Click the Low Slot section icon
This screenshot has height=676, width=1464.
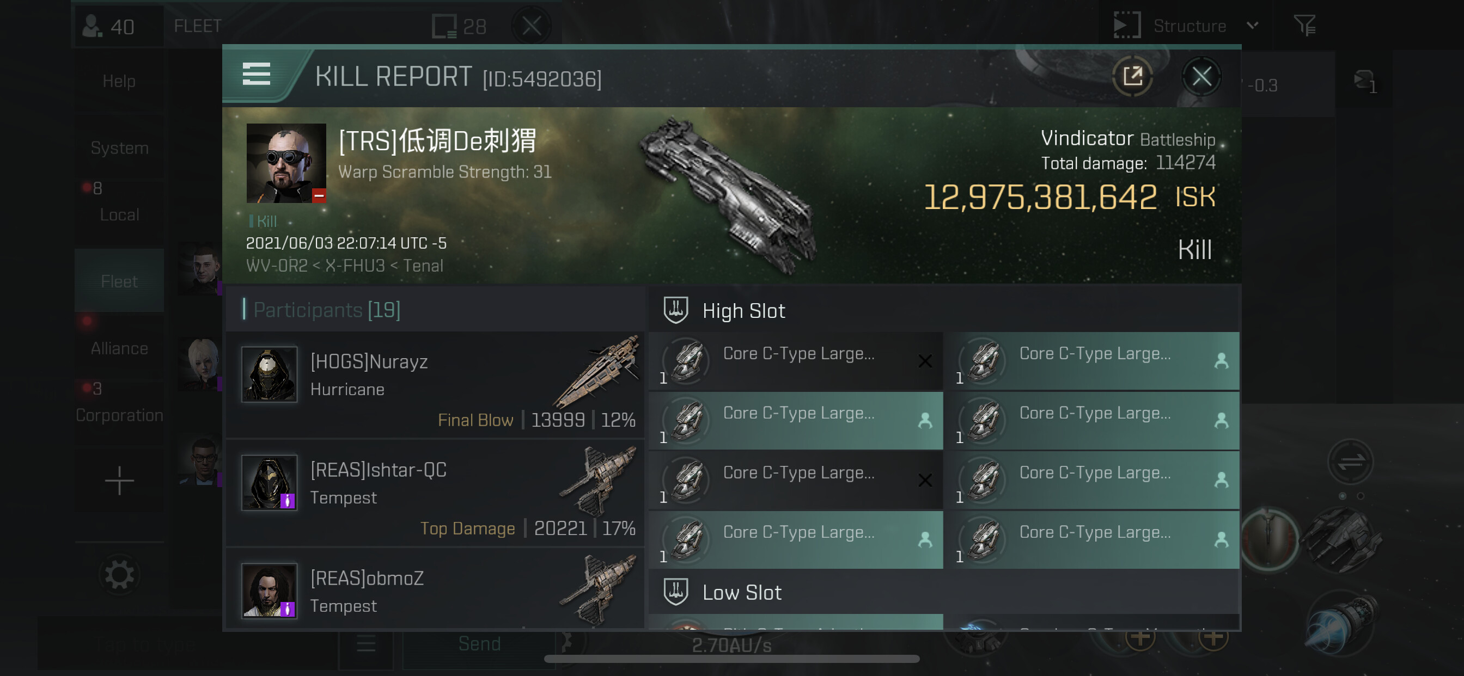coord(676,591)
